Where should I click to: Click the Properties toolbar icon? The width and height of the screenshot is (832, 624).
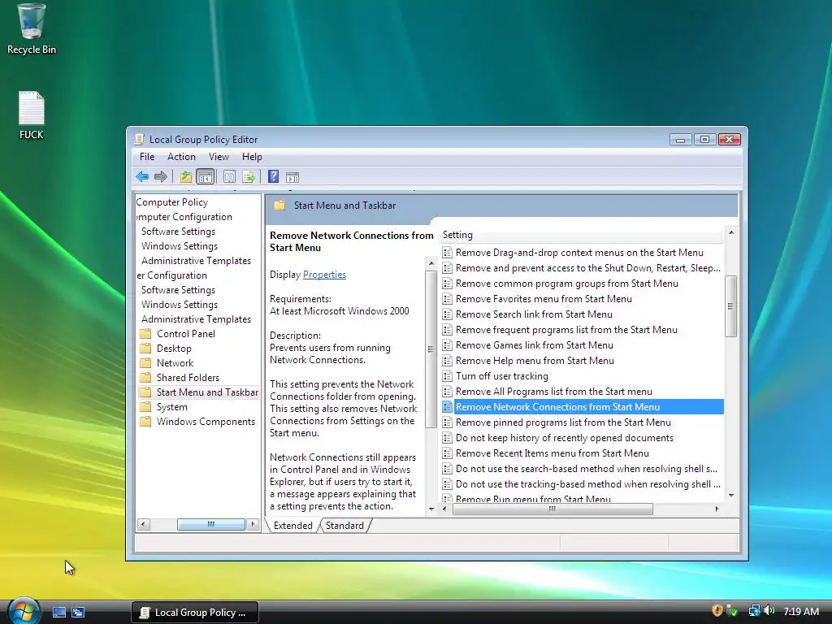(229, 176)
